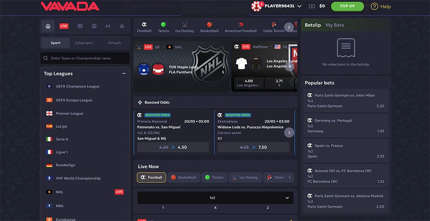Filter Live Now by Tennis

[214, 177]
